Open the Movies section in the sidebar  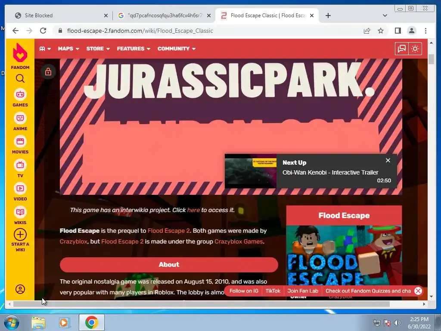coord(20,145)
